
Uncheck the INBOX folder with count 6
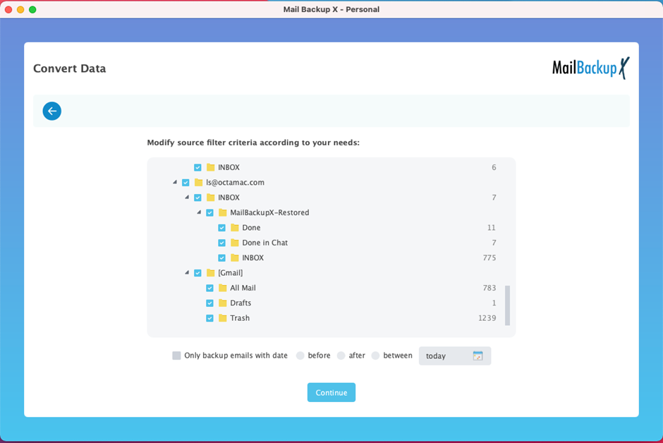click(197, 167)
